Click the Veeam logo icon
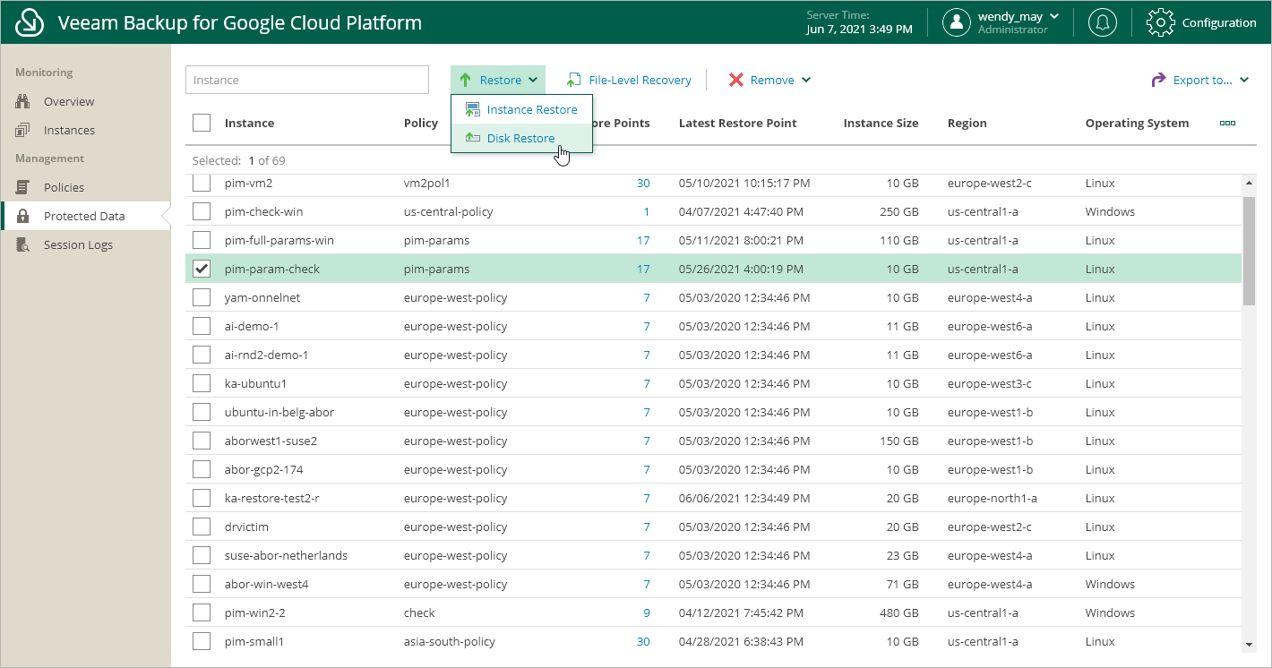1272x668 pixels. [30, 22]
